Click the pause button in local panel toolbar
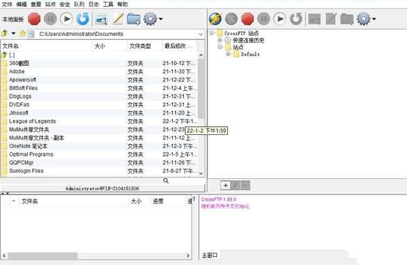This screenshot has width=407, height=265. point(50,19)
